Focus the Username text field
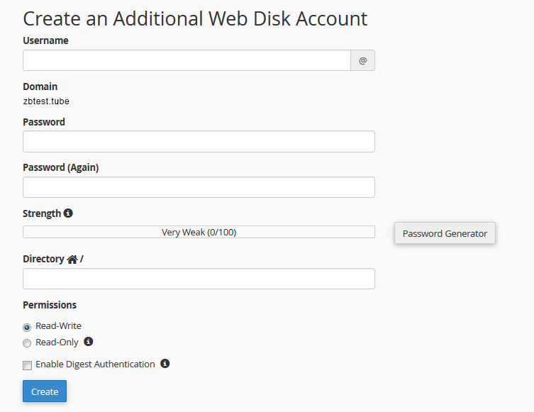The width and height of the screenshot is (534, 412). click(187, 61)
